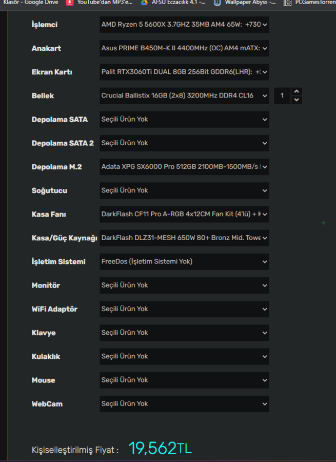The height and width of the screenshot is (462, 336).
Task: Expand the Mouse dropdown
Action: click(x=184, y=380)
